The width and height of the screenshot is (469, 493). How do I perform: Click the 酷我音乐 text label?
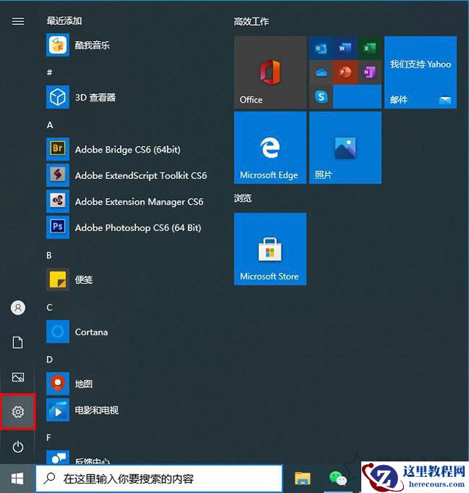coord(92,45)
